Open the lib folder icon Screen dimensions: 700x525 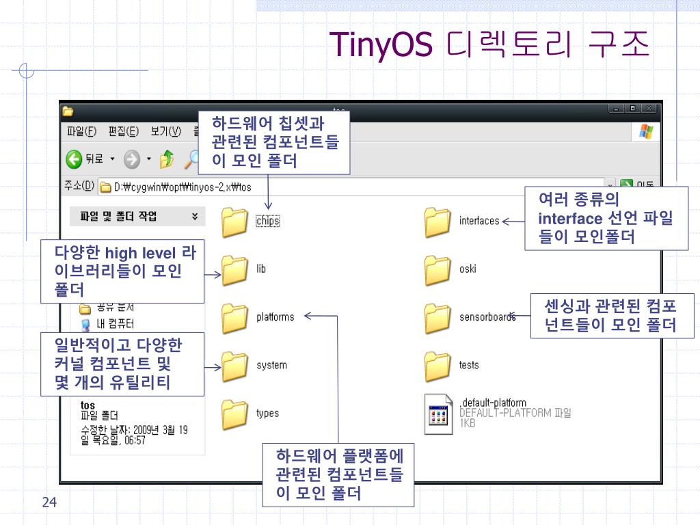pos(234,270)
